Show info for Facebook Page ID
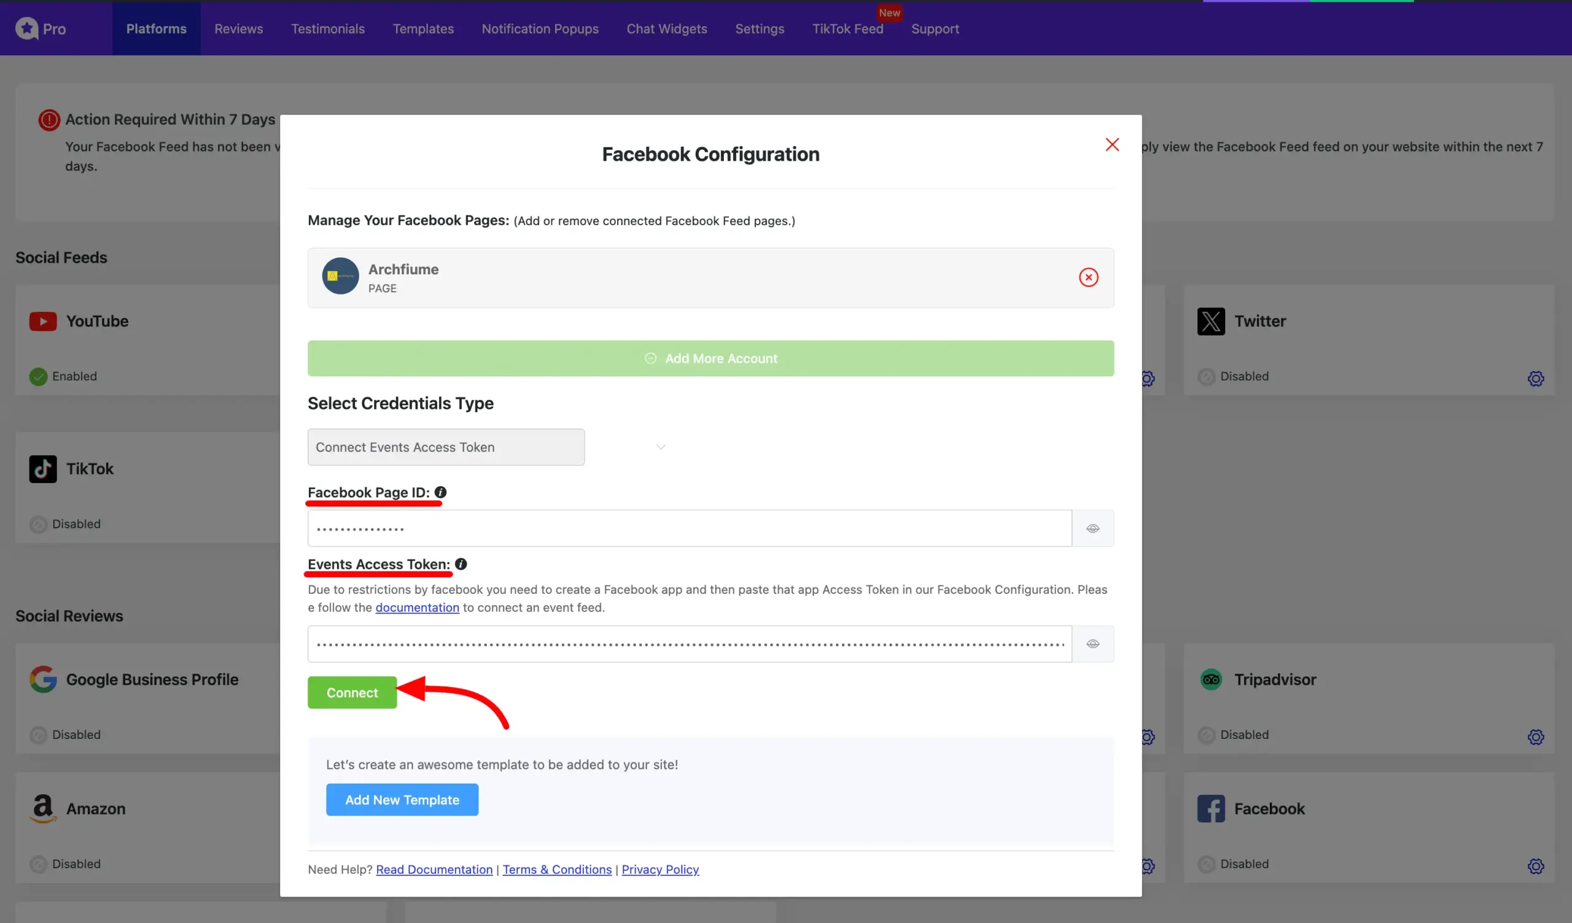The image size is (1572, 923). (440, 492)
